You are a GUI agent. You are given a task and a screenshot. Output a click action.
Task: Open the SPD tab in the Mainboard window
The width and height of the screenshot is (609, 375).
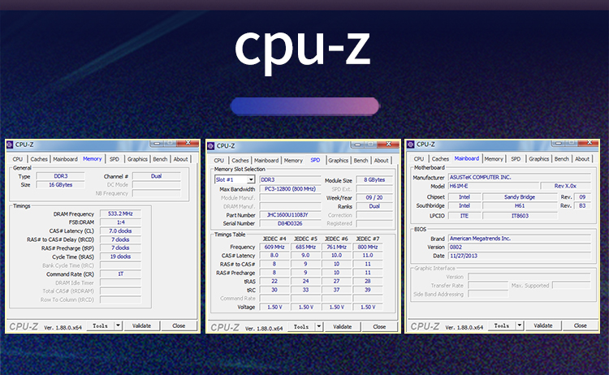[x=516, y=159]
